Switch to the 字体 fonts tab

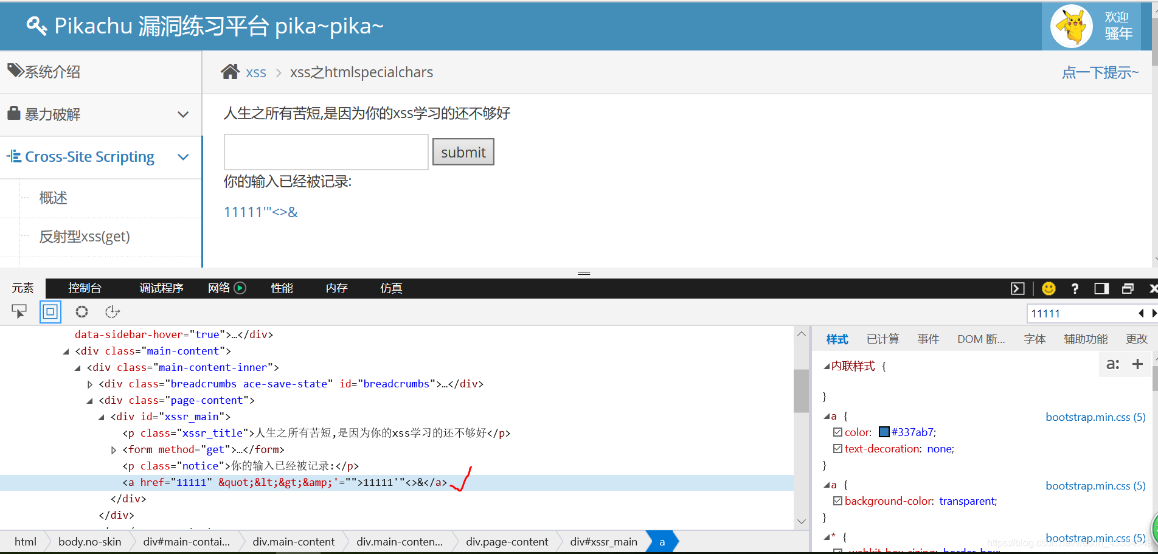[1035, 339]
